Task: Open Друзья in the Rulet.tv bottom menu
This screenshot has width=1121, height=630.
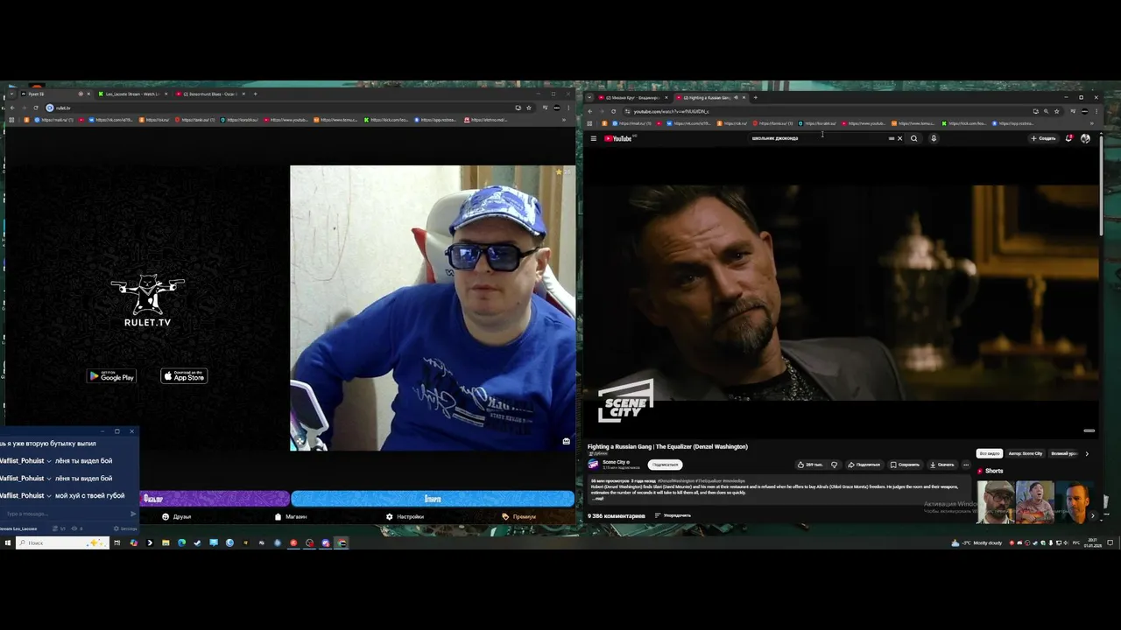Action: (x=176, y=516)
